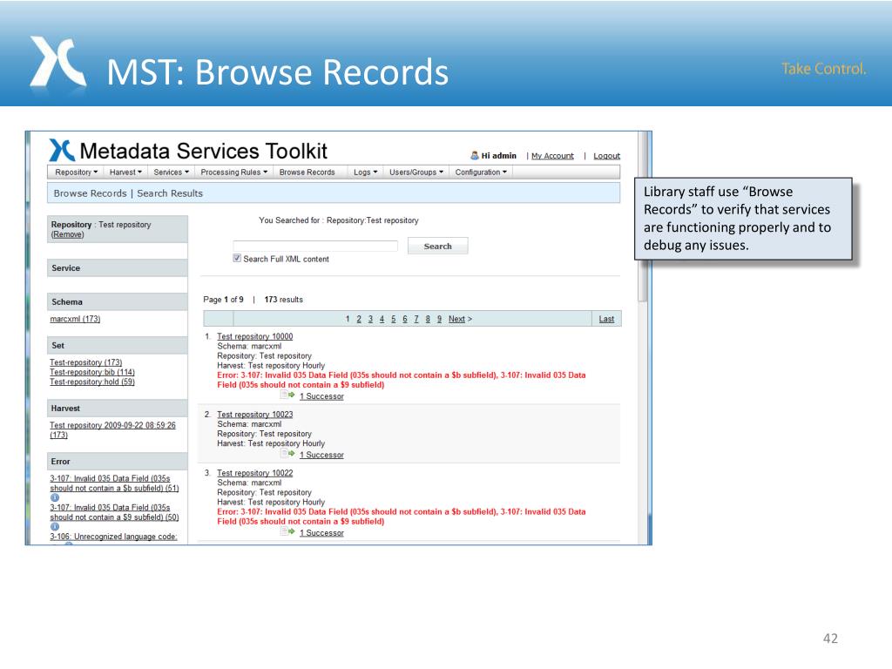Open the Repository dropdown menu
Screen dimensions: 892x669
point(77,172)
